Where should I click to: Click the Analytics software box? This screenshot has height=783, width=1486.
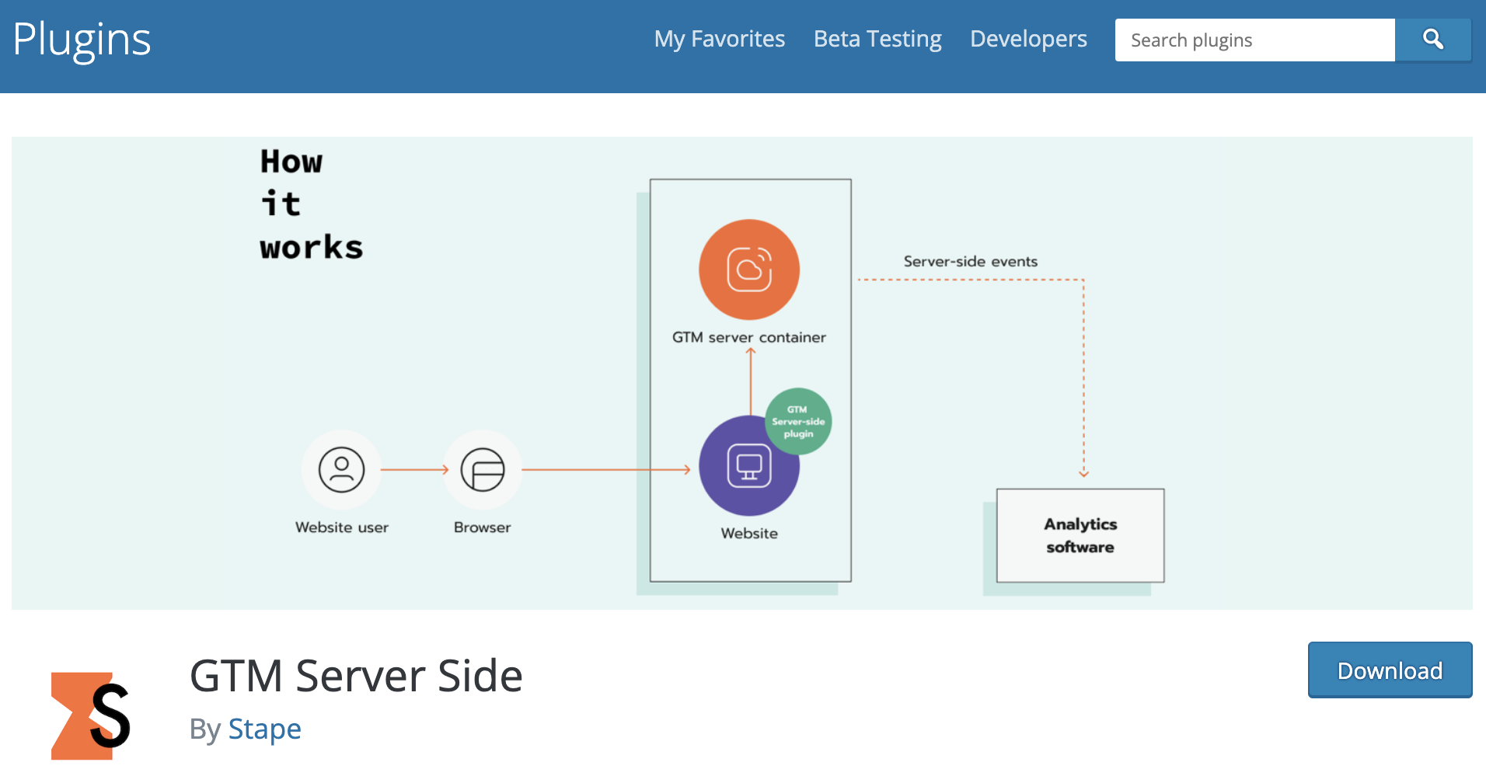click(1080, 535)
